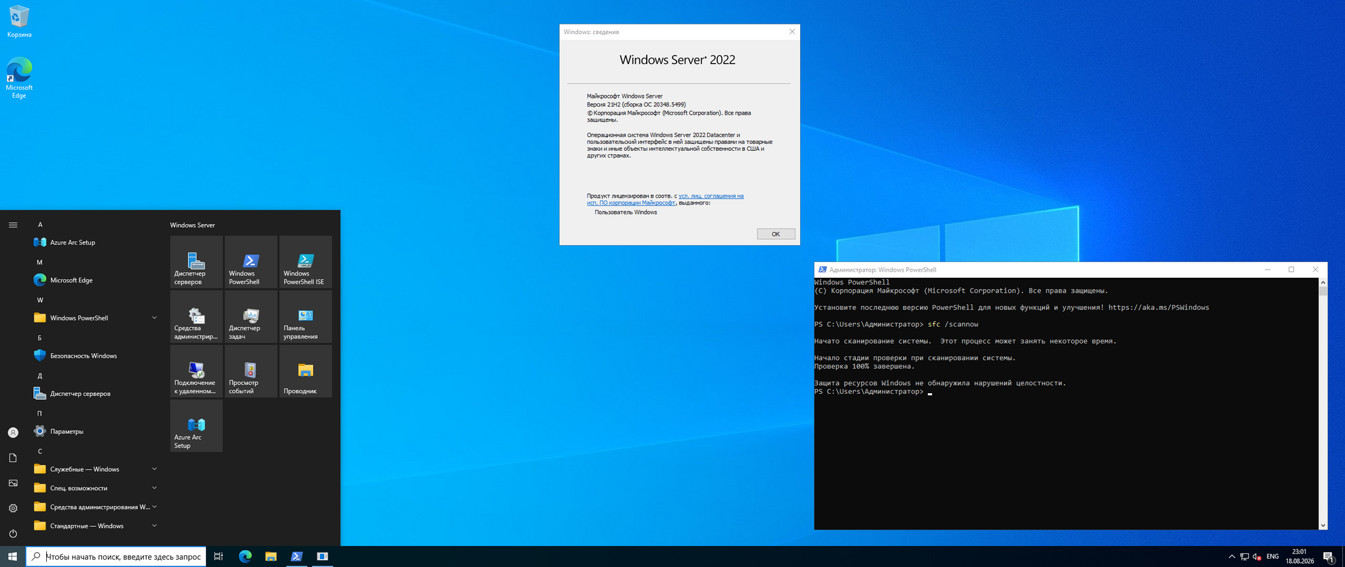Expand the Служебные — Windows folder
This screenshot has width=1345, height=567.
[x=95, y=469]
